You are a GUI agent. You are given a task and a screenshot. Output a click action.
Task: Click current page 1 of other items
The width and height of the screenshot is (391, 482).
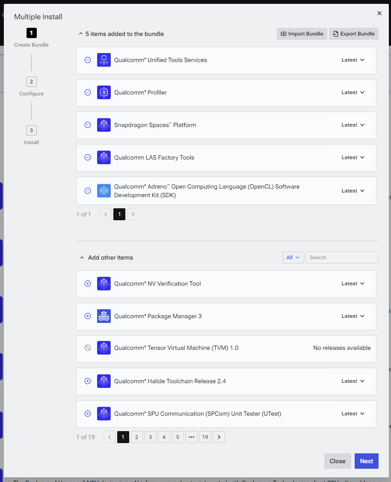coord(123,437)
